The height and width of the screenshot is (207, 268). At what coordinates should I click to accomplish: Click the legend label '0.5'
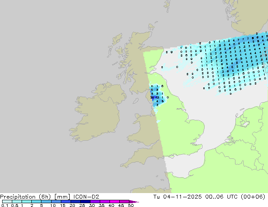tap(14, 205)
